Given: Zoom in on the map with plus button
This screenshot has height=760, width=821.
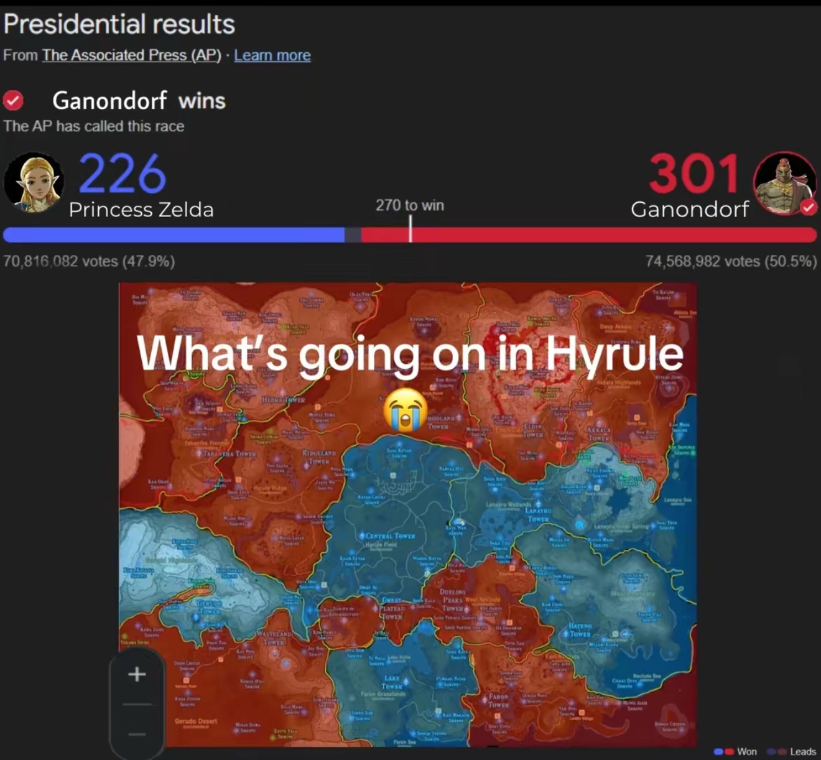Looking at the screenshot, I should [x=137, y=674].
